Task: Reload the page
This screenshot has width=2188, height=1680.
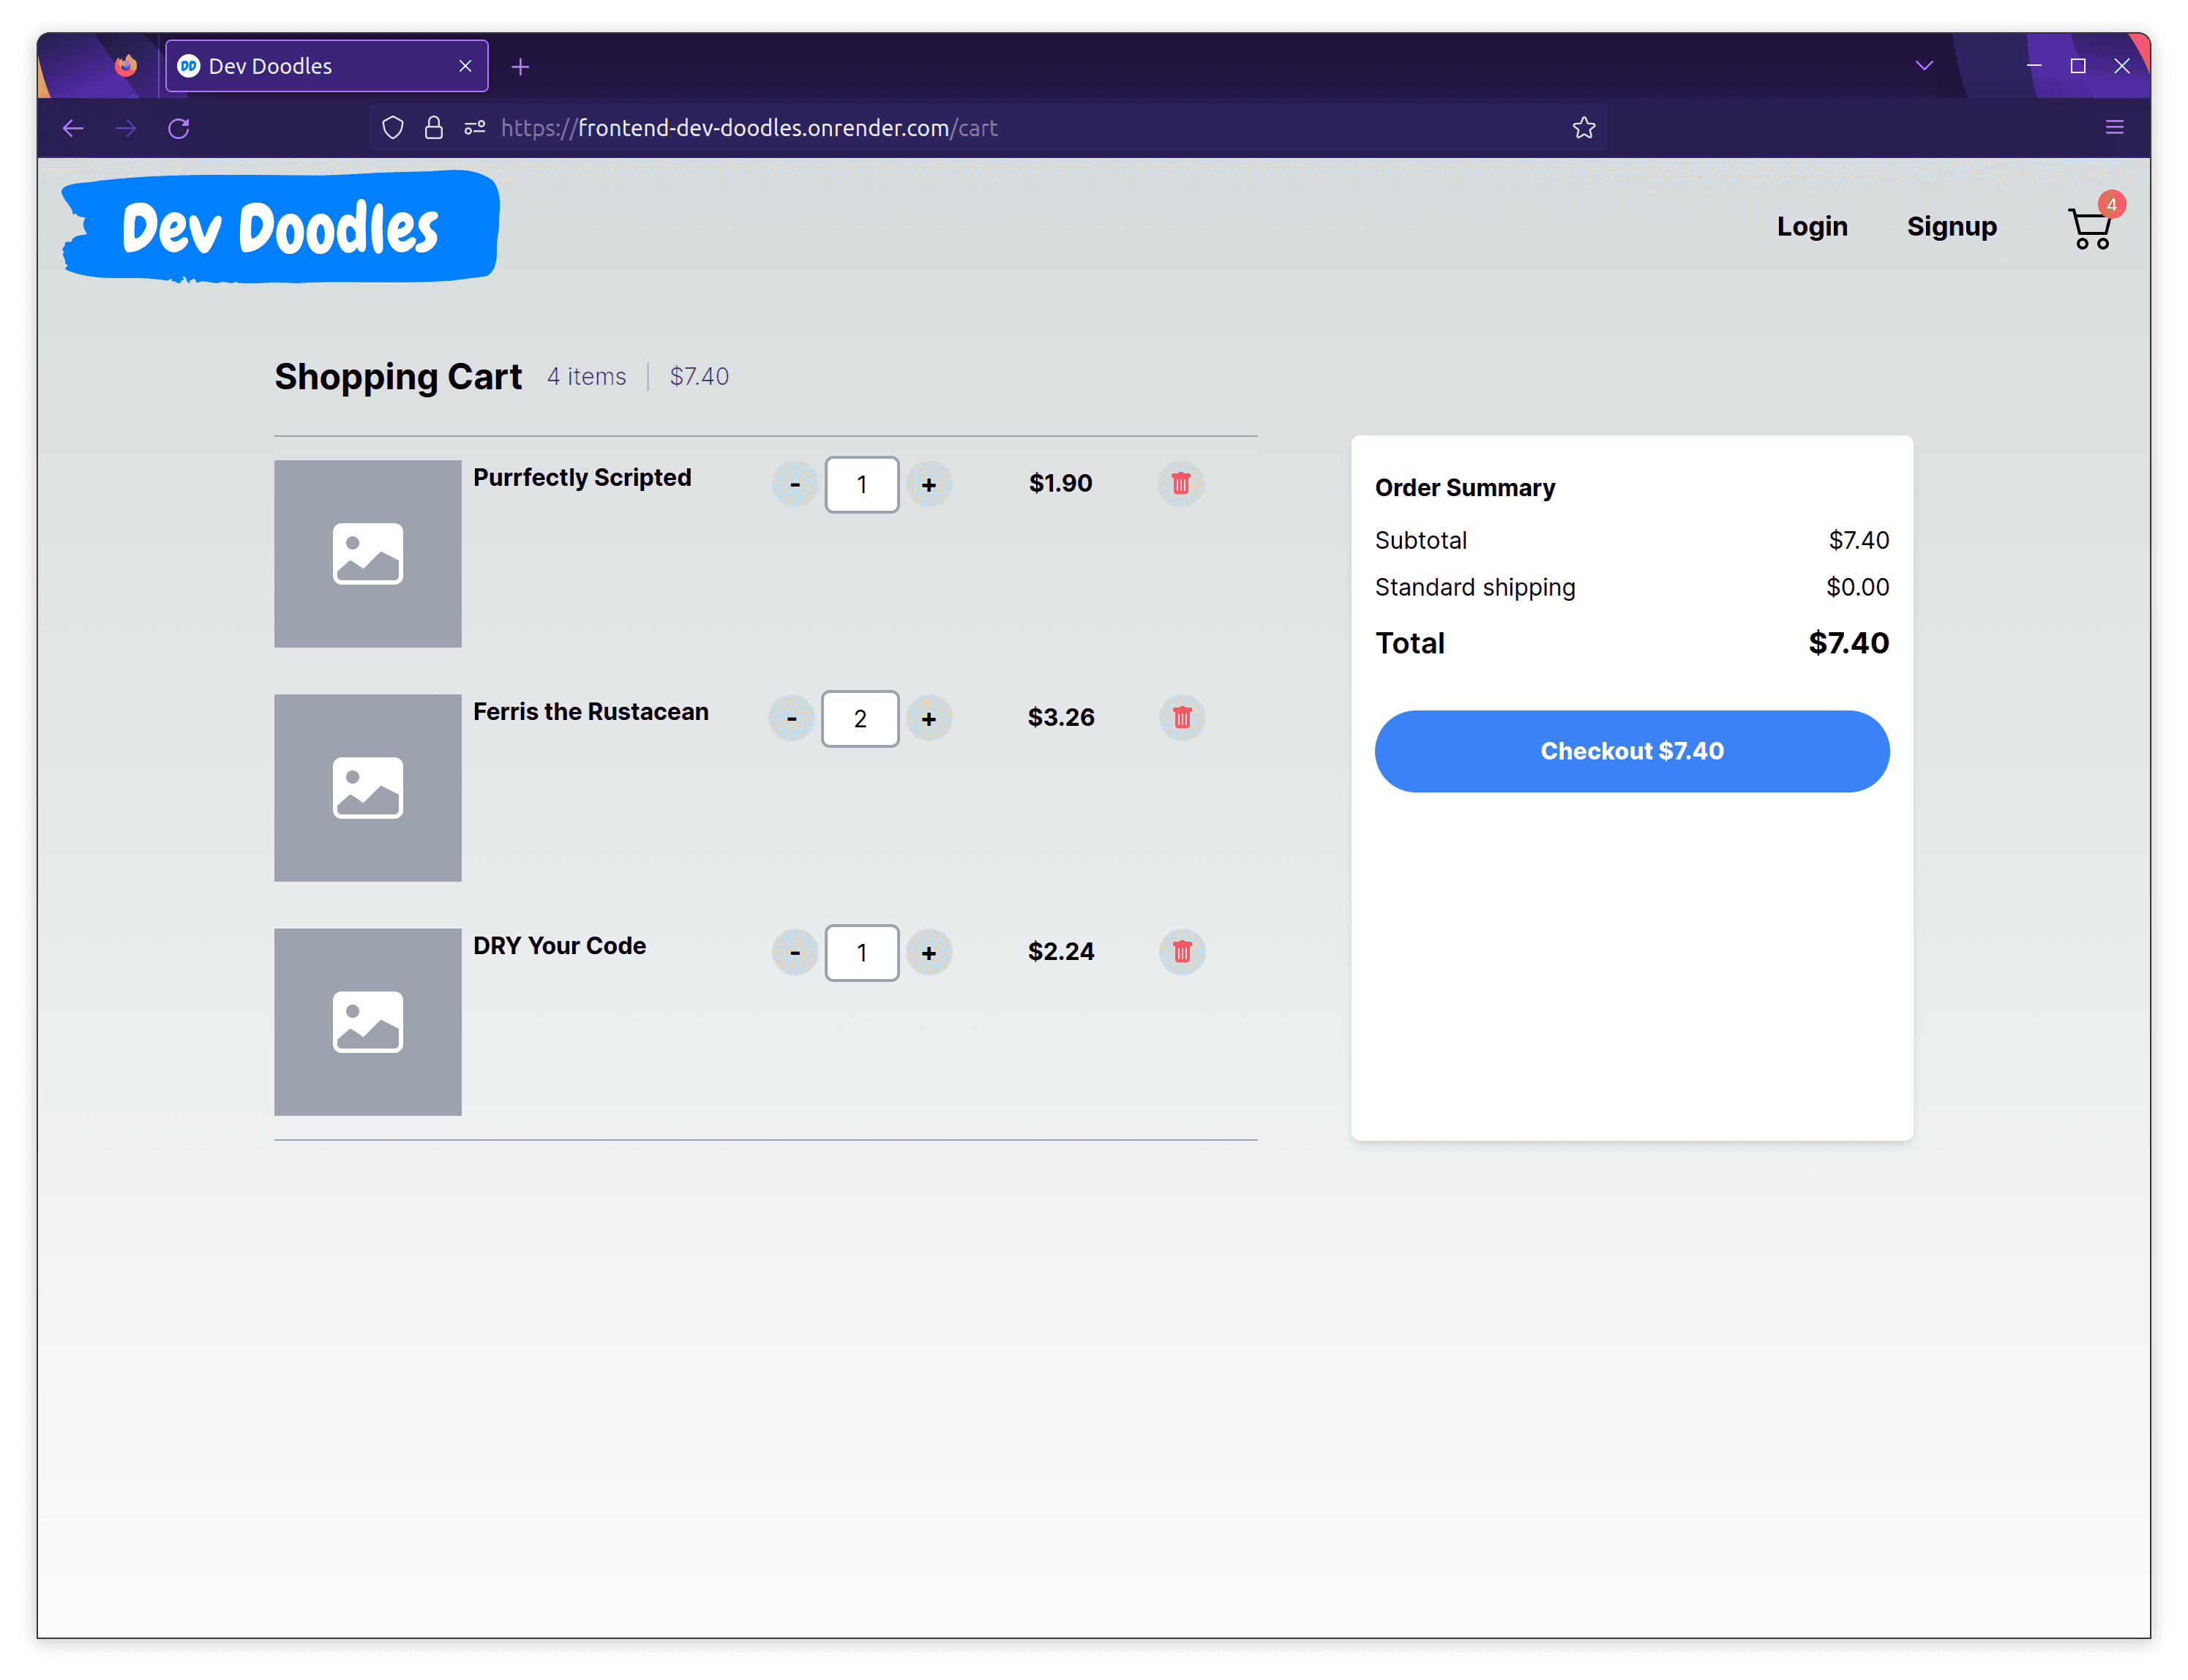Action: click(179, 128)
